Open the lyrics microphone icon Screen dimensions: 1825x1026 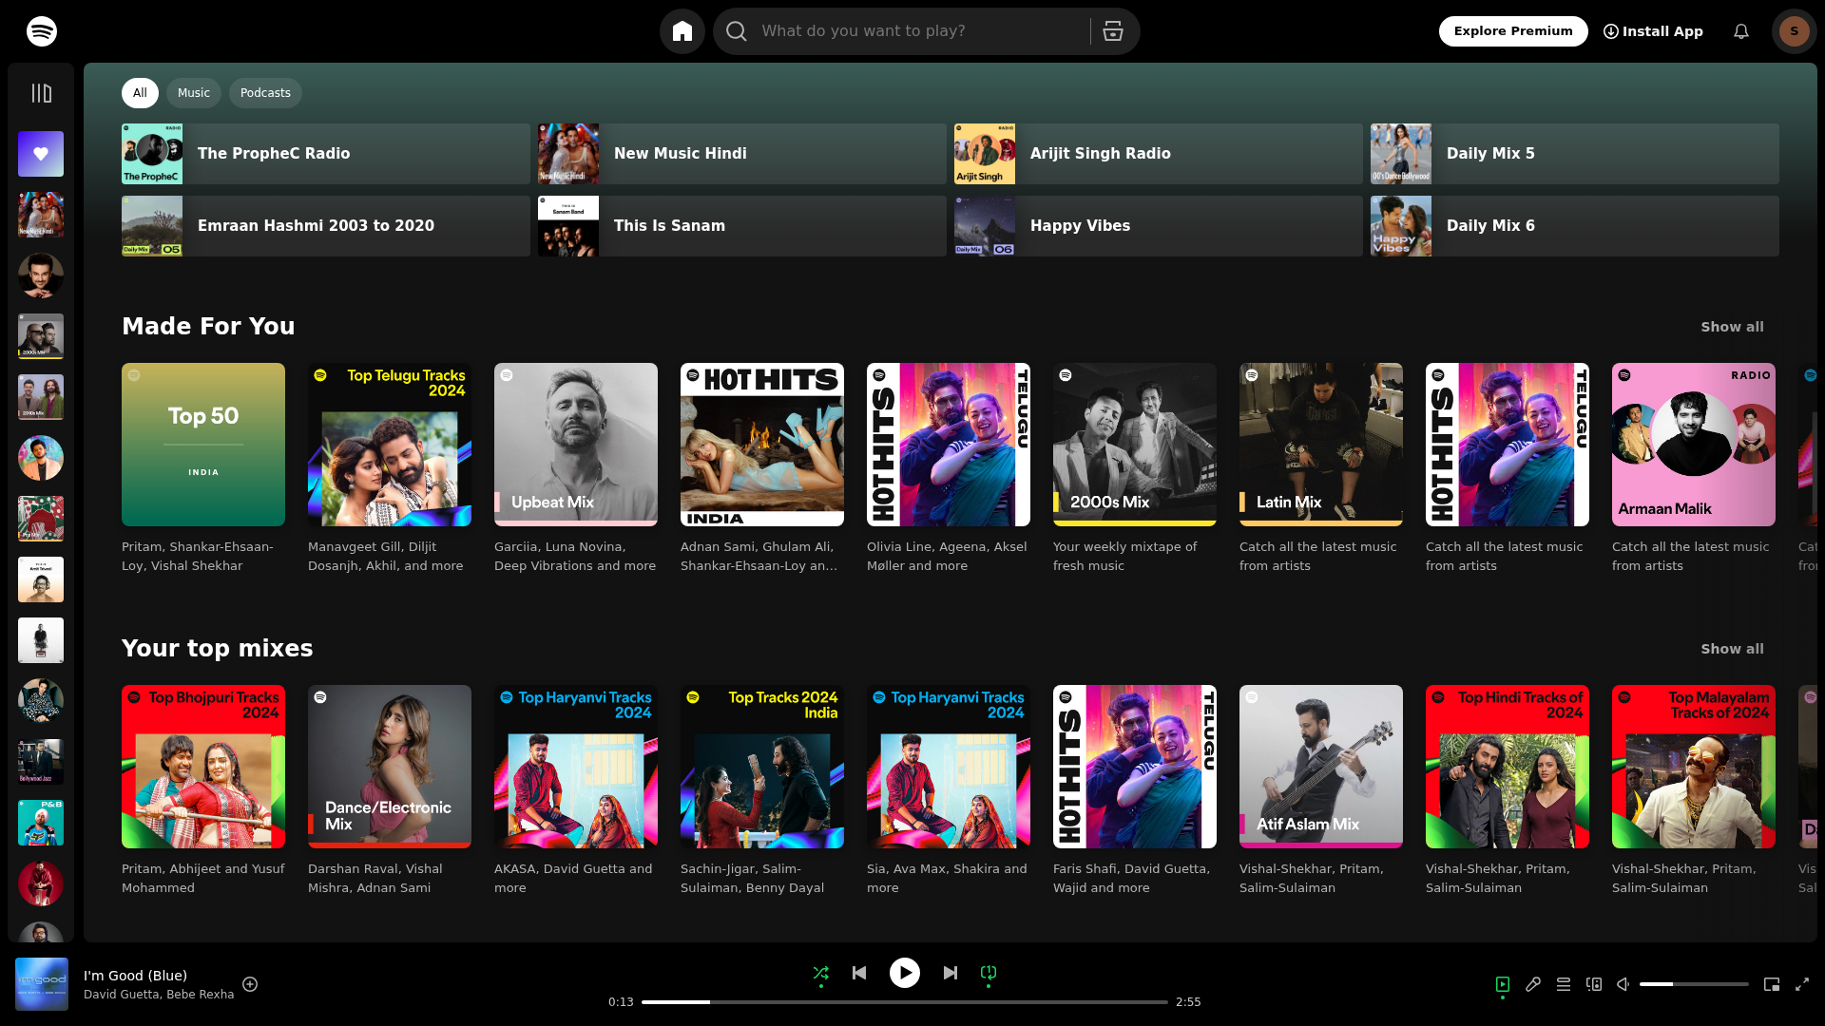1533,984
